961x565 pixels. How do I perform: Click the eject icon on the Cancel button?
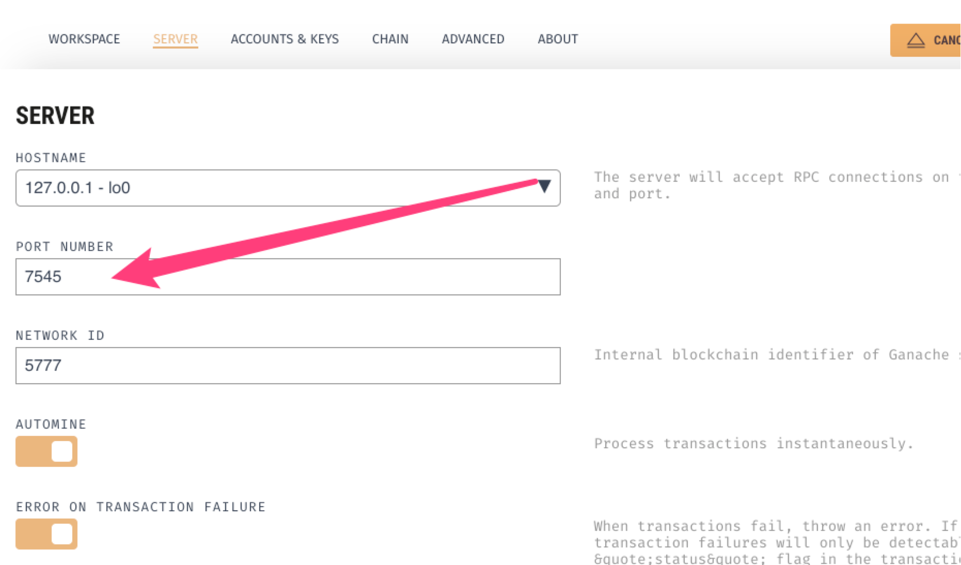916,40
